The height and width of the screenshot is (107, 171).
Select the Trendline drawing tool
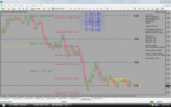(x=124, y=9)
